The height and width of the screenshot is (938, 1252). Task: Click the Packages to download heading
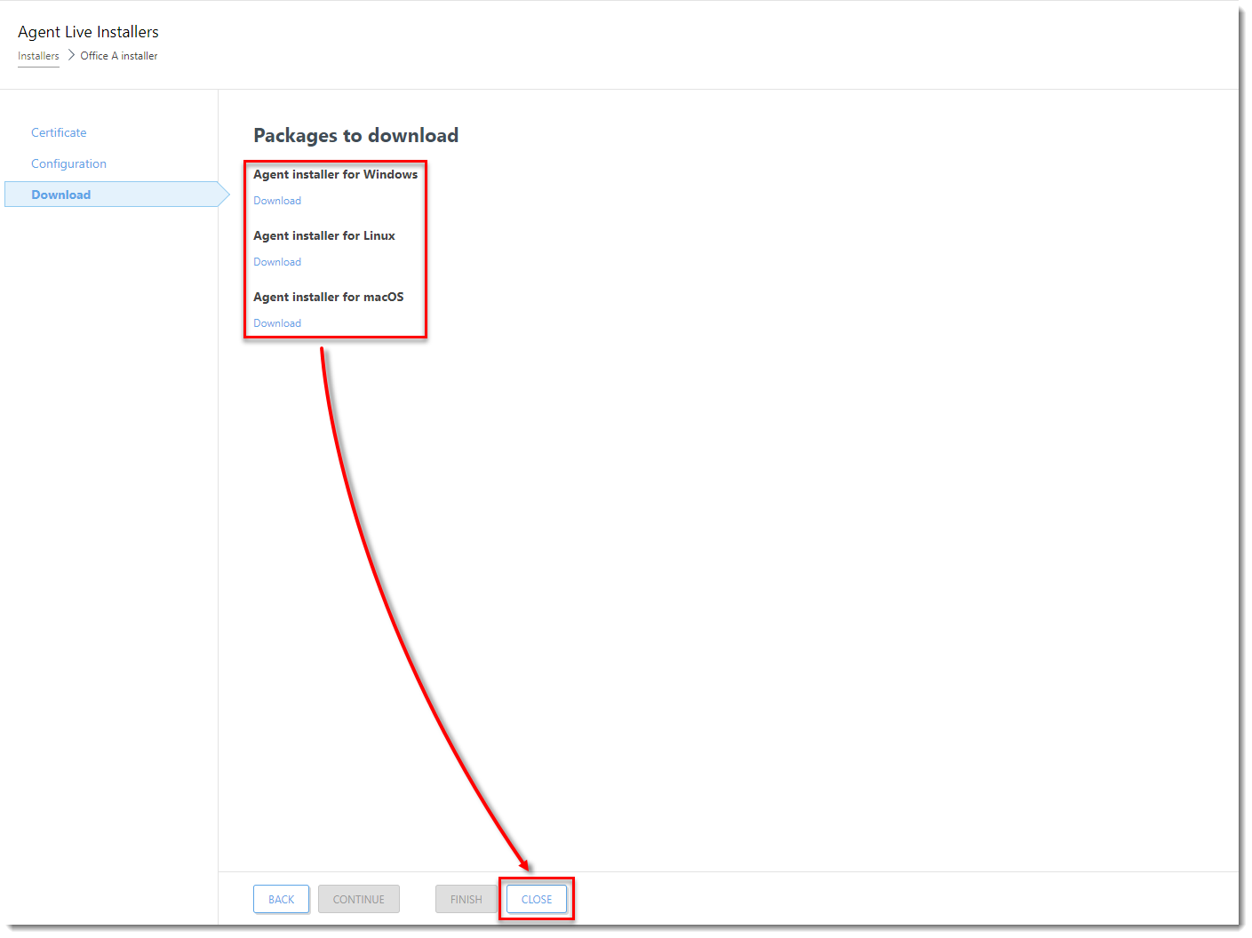[x=355, y=135]
